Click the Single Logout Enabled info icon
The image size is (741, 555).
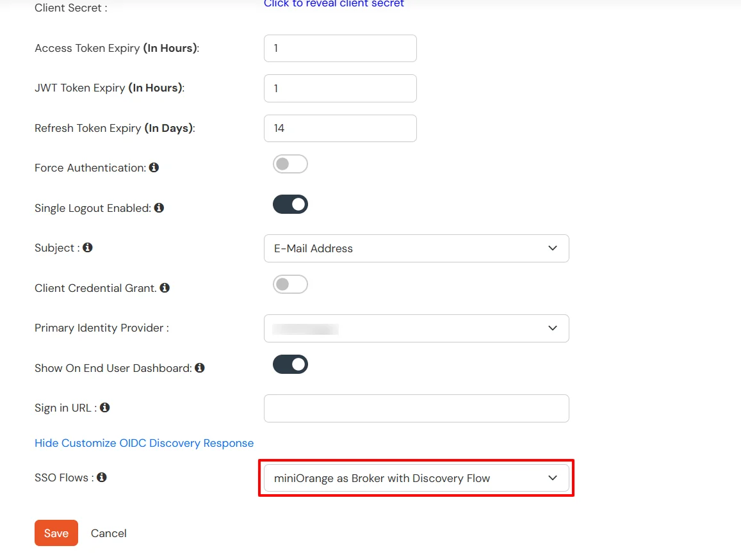[x=159, y=207]
